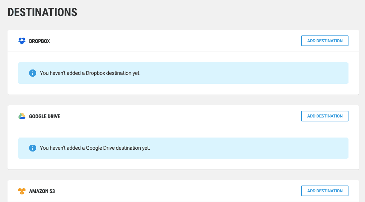Click the empty part of the Dropbox blue notice banner
Image resolution: width=365 pixels, height=202 pixels.
tap(244, 73)
